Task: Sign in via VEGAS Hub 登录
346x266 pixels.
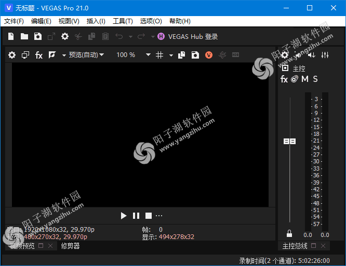Action: pyautogui.click(x=193, y=36)
